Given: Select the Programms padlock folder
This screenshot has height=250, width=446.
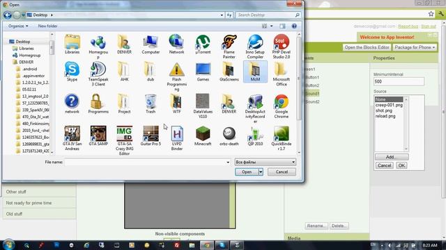Looking at the screenshot, I should (x=98, y=103).
